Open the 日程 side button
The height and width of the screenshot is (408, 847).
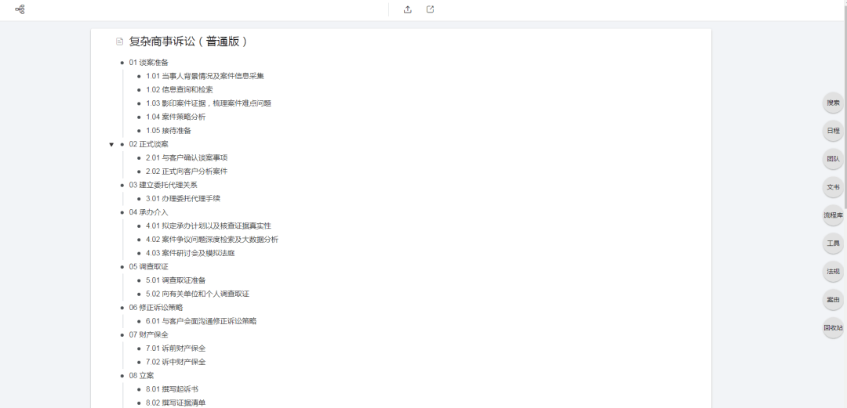833,131
